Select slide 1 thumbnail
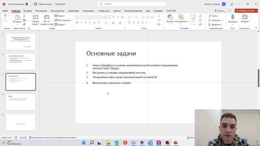 click(21, 41)
